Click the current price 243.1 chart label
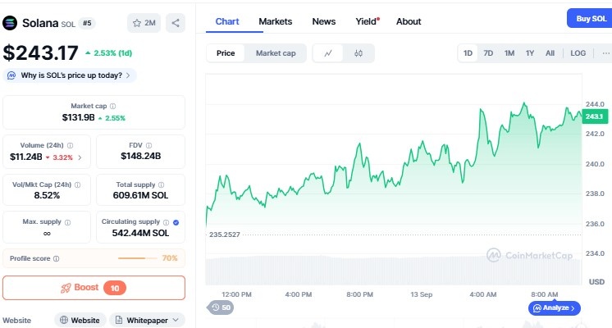612x328 pixels. click(595, 116)
